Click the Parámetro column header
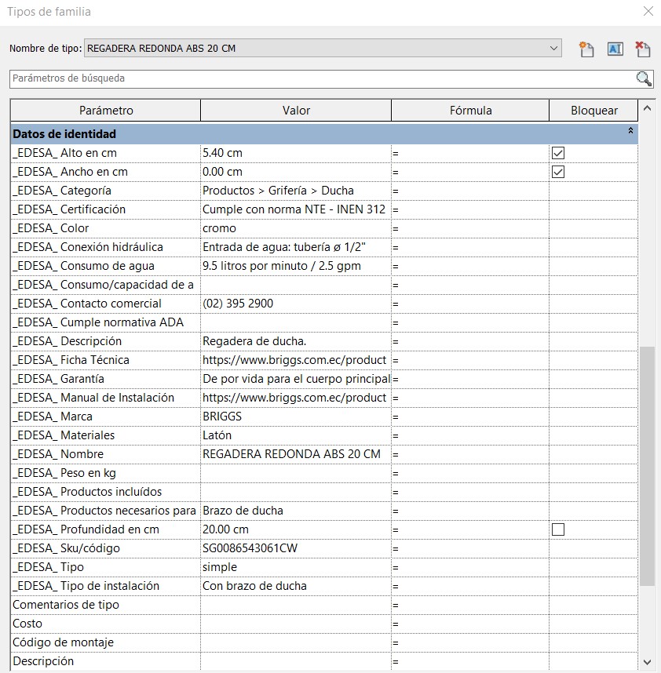 pyautogui.click(x=106, y=111)
